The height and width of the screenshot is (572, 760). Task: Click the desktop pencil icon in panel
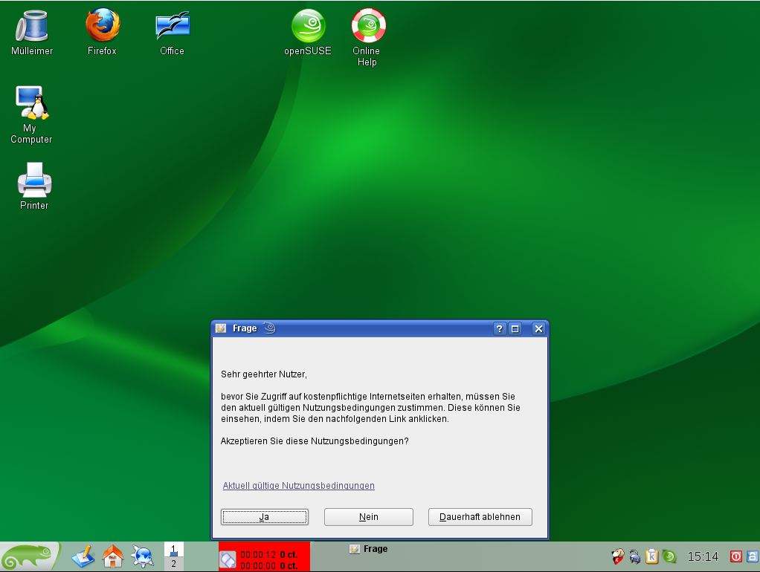83,557
